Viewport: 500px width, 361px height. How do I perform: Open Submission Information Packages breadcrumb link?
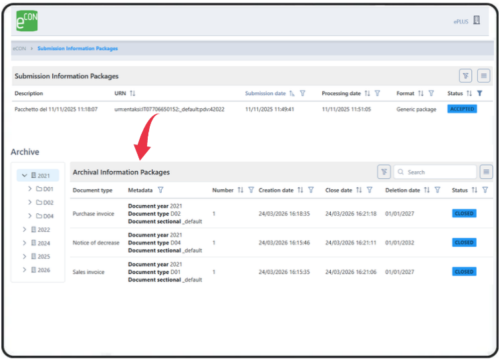(x=78, y=49)
